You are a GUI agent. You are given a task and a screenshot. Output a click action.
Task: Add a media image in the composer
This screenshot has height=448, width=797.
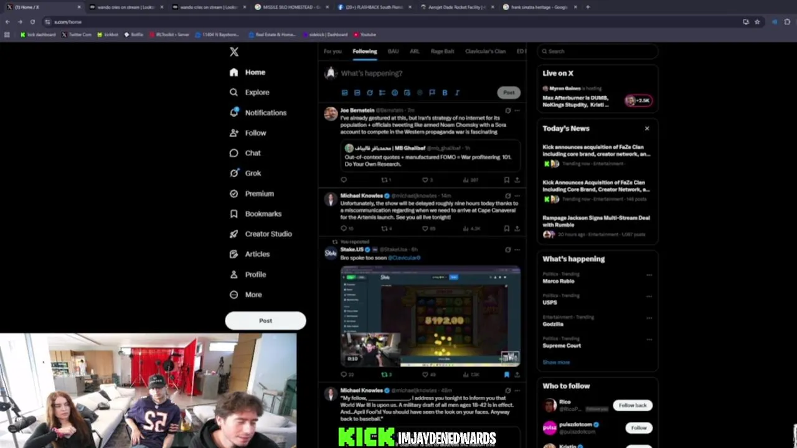[x=344, y=93]
